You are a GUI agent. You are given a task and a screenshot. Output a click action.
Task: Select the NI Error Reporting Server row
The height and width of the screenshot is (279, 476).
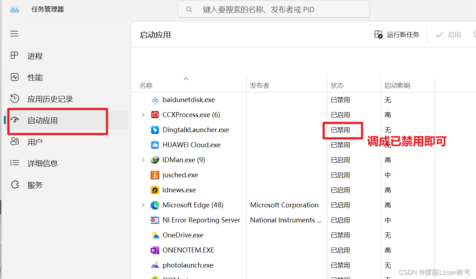(x=303, y=220)
